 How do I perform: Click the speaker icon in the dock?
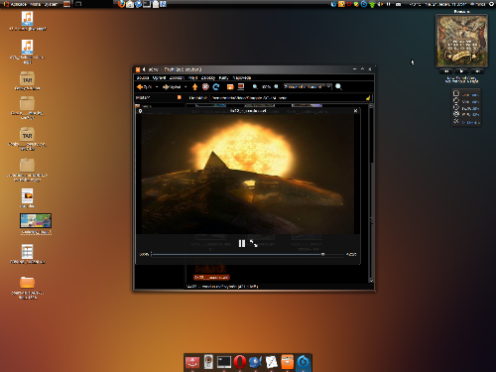pyautogui.click(x=208, y=362)
